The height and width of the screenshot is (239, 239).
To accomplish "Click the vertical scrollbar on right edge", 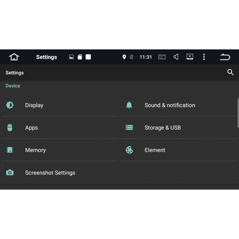I will pos(238,113).
